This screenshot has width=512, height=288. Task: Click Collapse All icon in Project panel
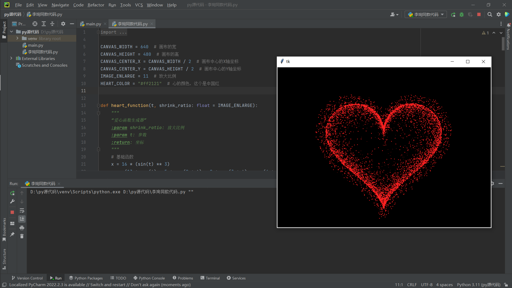point(52,24)
